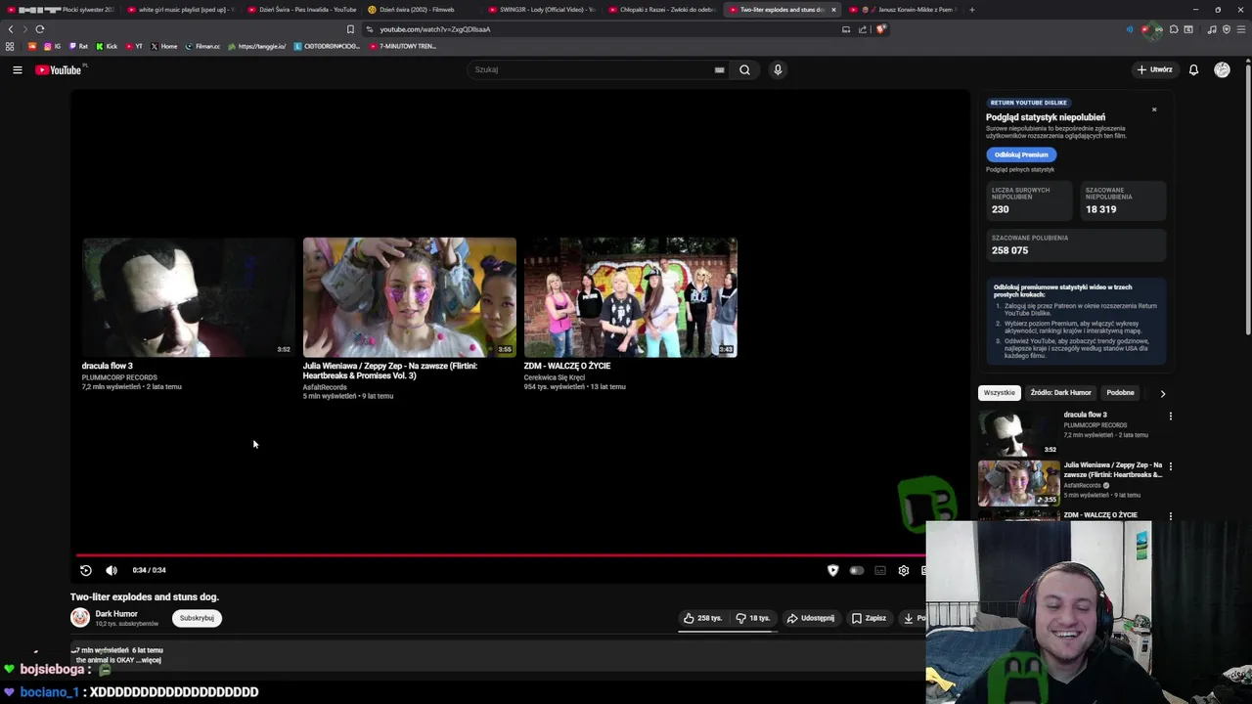Image resolution: width=1252 pixels, height=704 pixels.
Task: Open the Kick bookmark
Action: point(107,46)
